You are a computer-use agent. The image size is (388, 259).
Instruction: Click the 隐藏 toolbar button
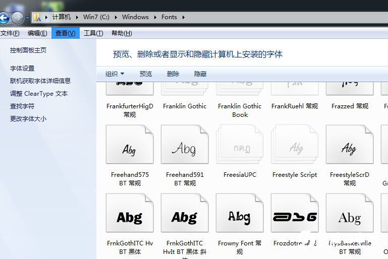coord(200,74)
